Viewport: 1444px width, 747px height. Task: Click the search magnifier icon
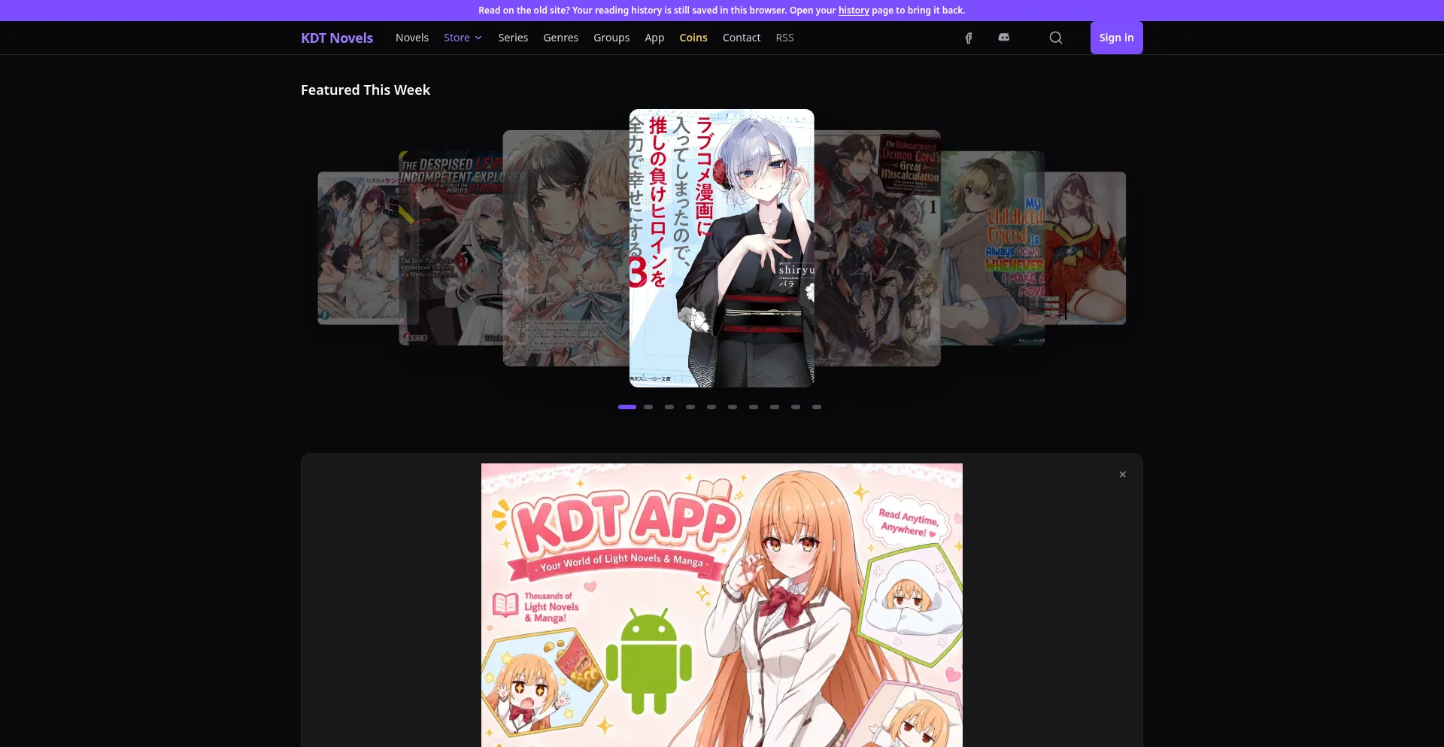pyautogui.click(x=1056, y=38)
